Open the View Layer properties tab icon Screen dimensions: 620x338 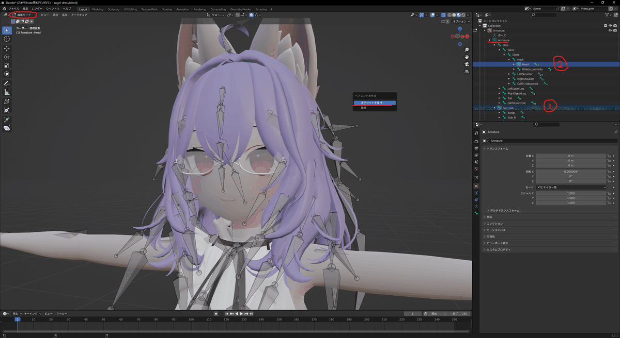[476, 155]
